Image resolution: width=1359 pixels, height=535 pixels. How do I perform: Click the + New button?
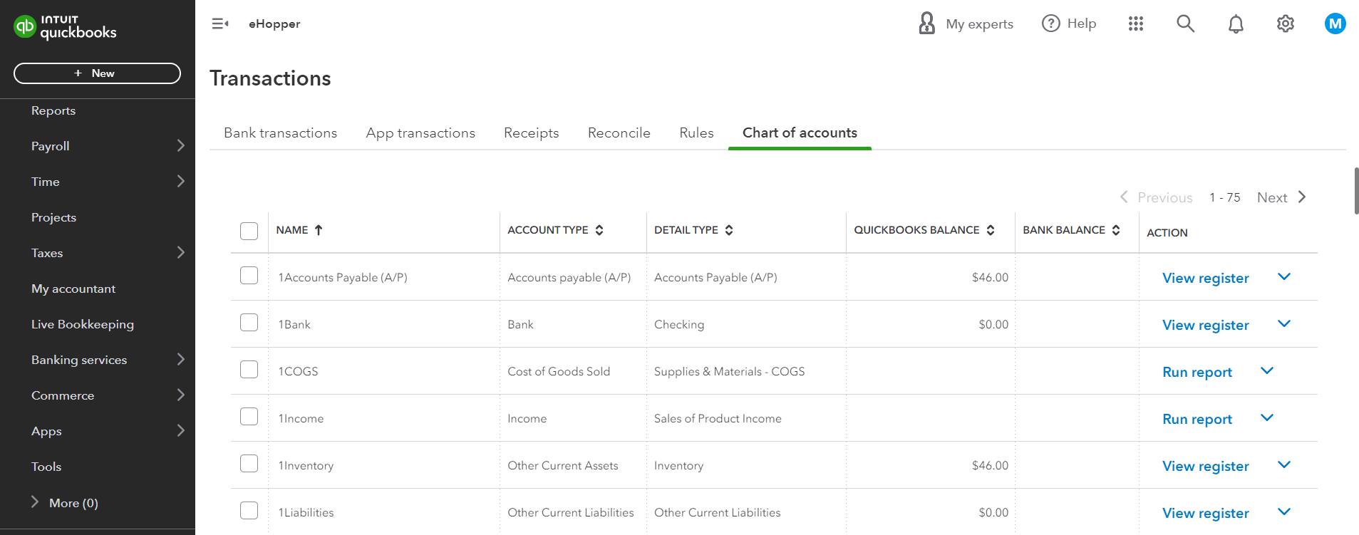pos(97,73)
